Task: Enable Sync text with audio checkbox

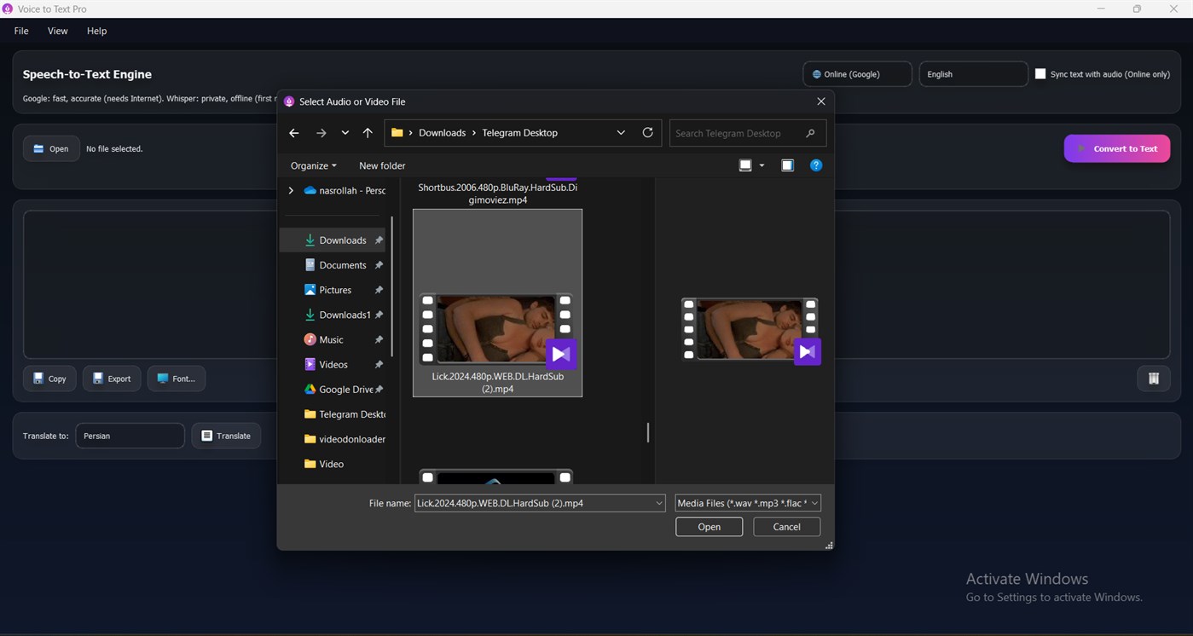Action: point(1040,73)
